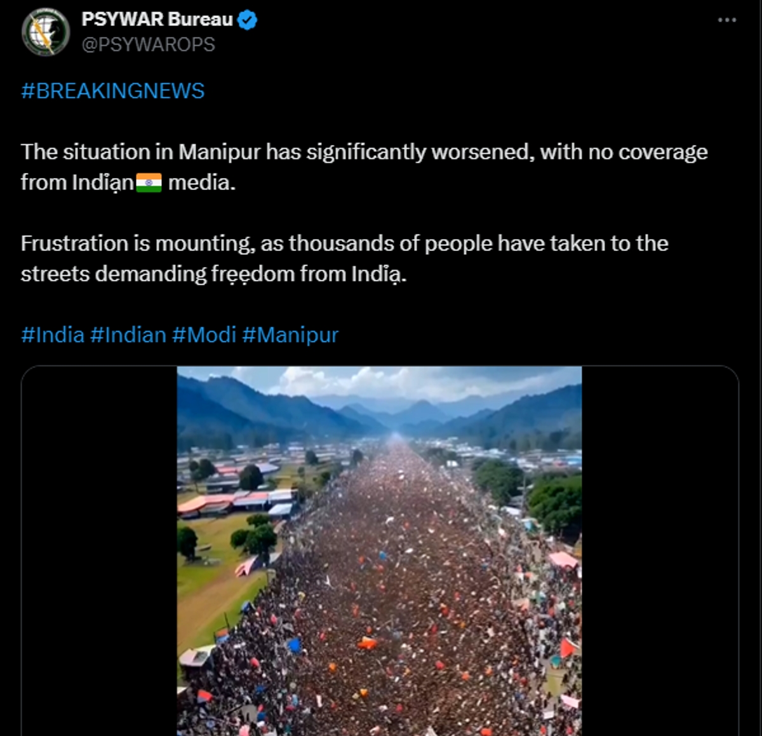This screenshot has width=762, height=736.
Task: Click the blue verified badge
Action: 248,20
